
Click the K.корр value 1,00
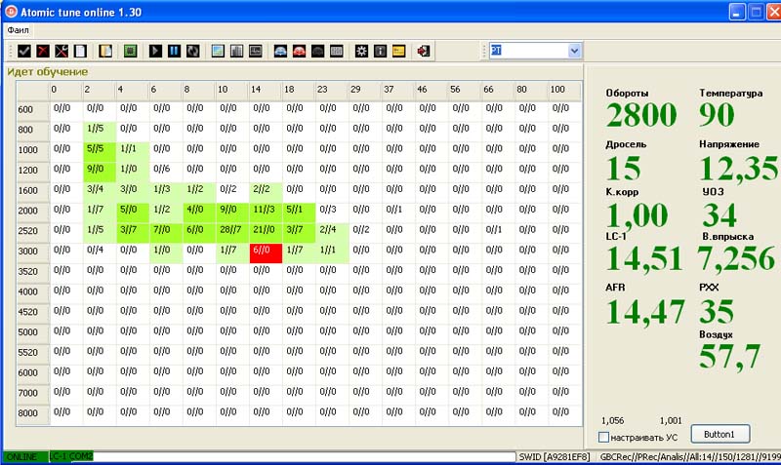(637, 215)
